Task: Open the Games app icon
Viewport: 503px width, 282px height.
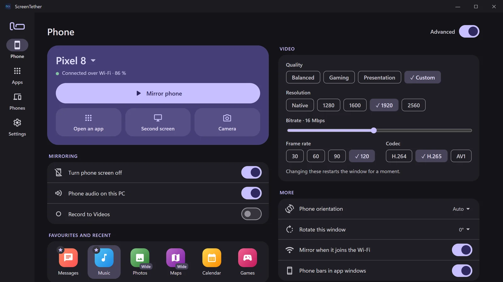Action: (x=247, y=258)
